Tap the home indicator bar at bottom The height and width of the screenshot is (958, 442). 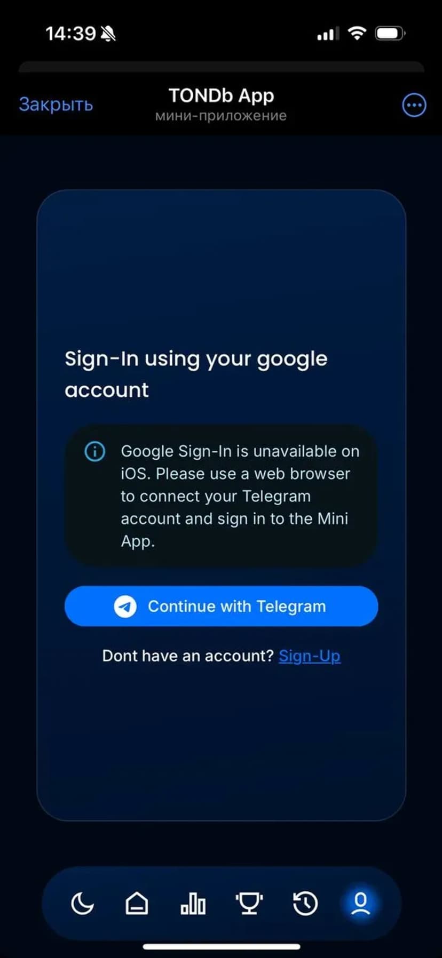pos(221,947)
